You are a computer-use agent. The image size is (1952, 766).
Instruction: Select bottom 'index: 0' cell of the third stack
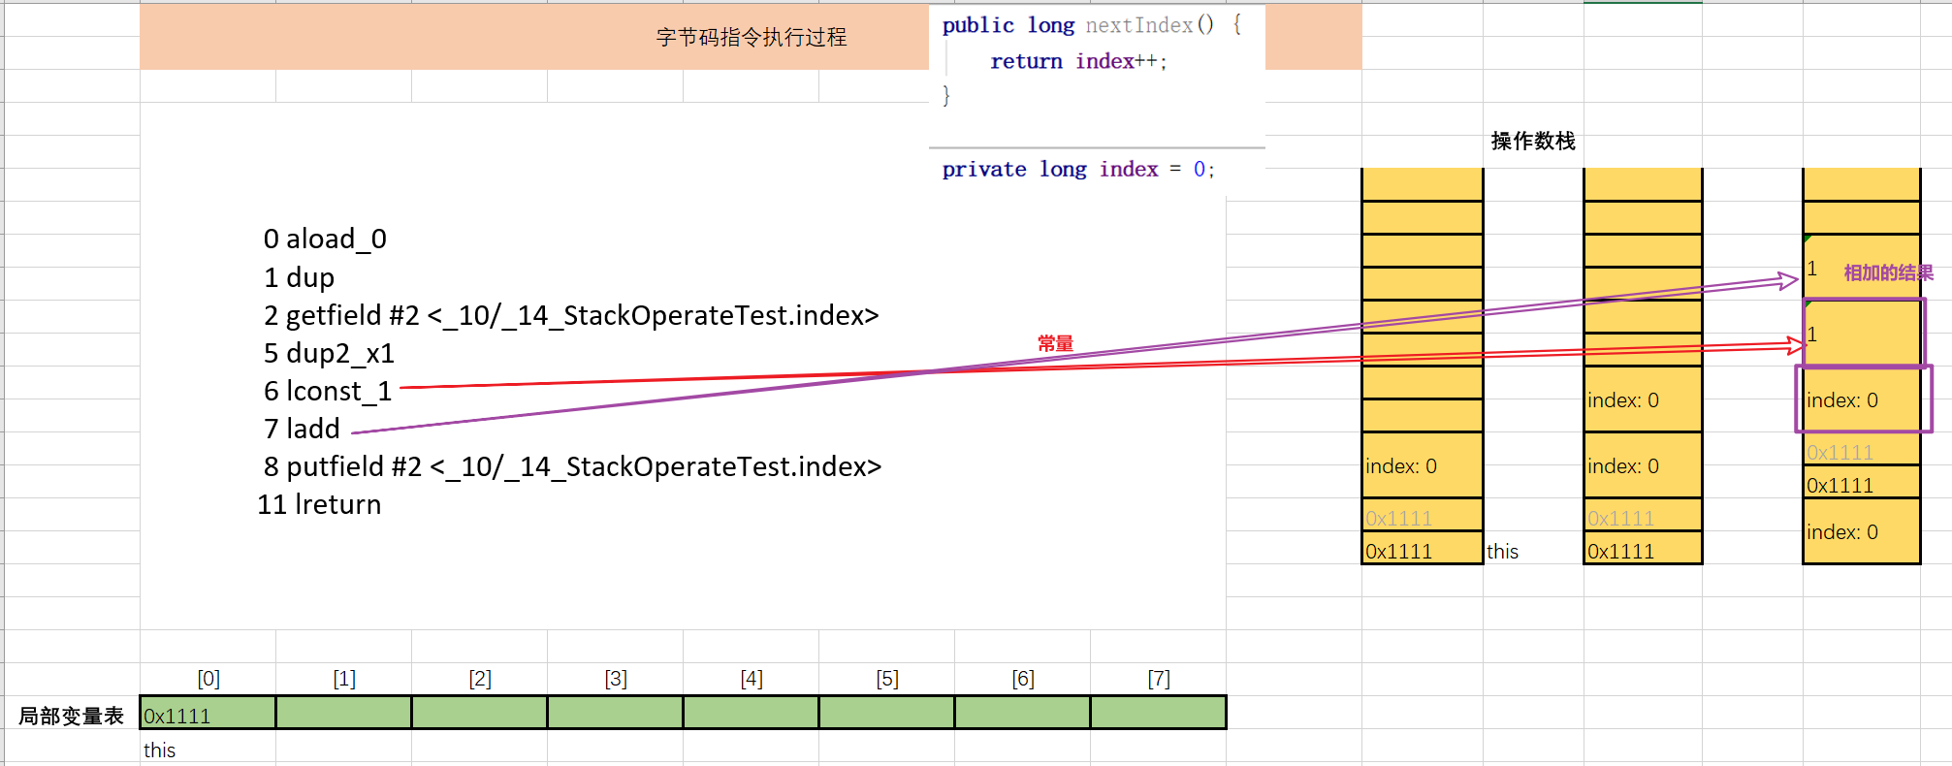point(1862,531)
